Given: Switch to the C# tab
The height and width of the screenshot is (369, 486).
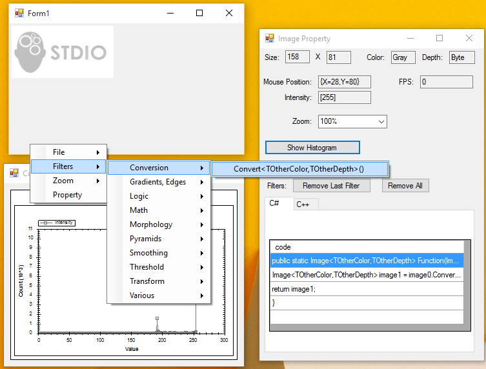Looking at the screenshot, I should (x=279, y=203).
